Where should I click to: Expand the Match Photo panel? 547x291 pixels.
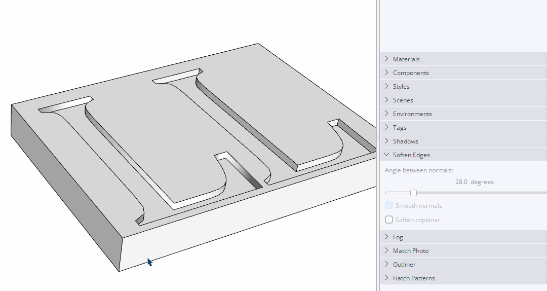click(463, 250)
